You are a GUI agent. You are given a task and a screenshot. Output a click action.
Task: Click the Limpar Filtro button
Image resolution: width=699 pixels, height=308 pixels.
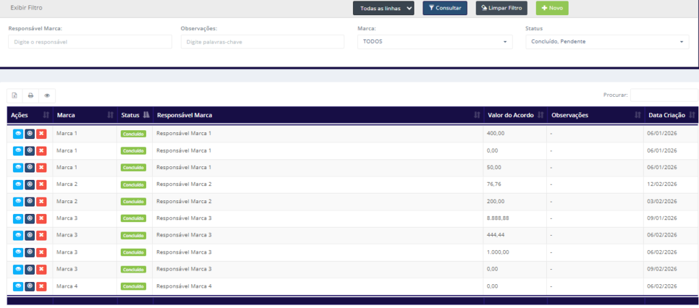[502, 8]
